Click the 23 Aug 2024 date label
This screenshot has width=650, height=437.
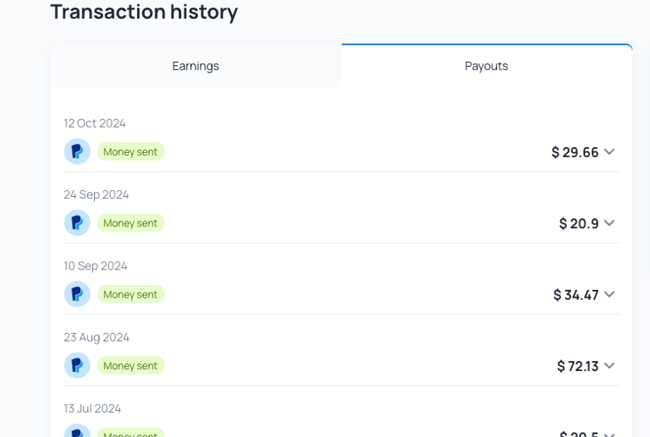tap(96, 337)
